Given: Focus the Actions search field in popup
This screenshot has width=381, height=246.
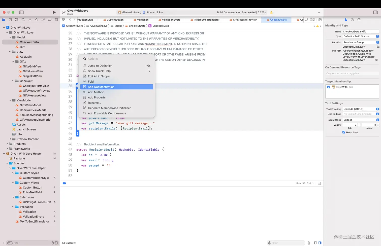Looking at the screenshot, I should tap(117, 59).
